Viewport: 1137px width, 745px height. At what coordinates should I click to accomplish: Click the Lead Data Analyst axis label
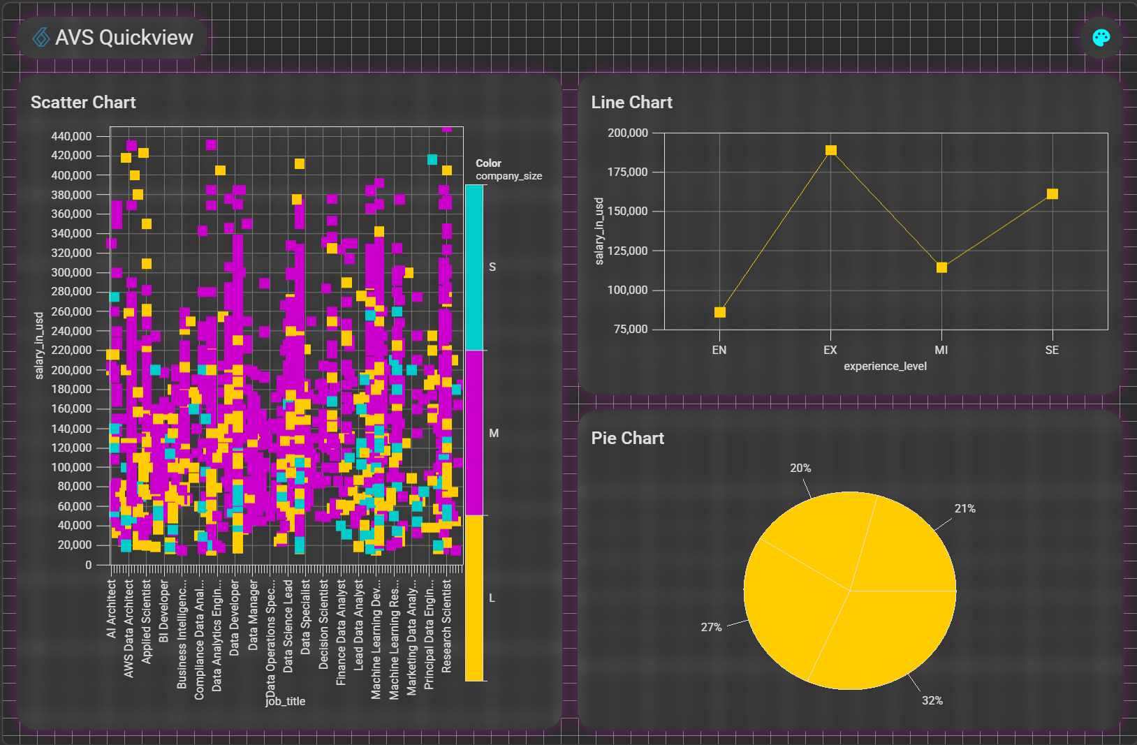[x=358, y=625]
